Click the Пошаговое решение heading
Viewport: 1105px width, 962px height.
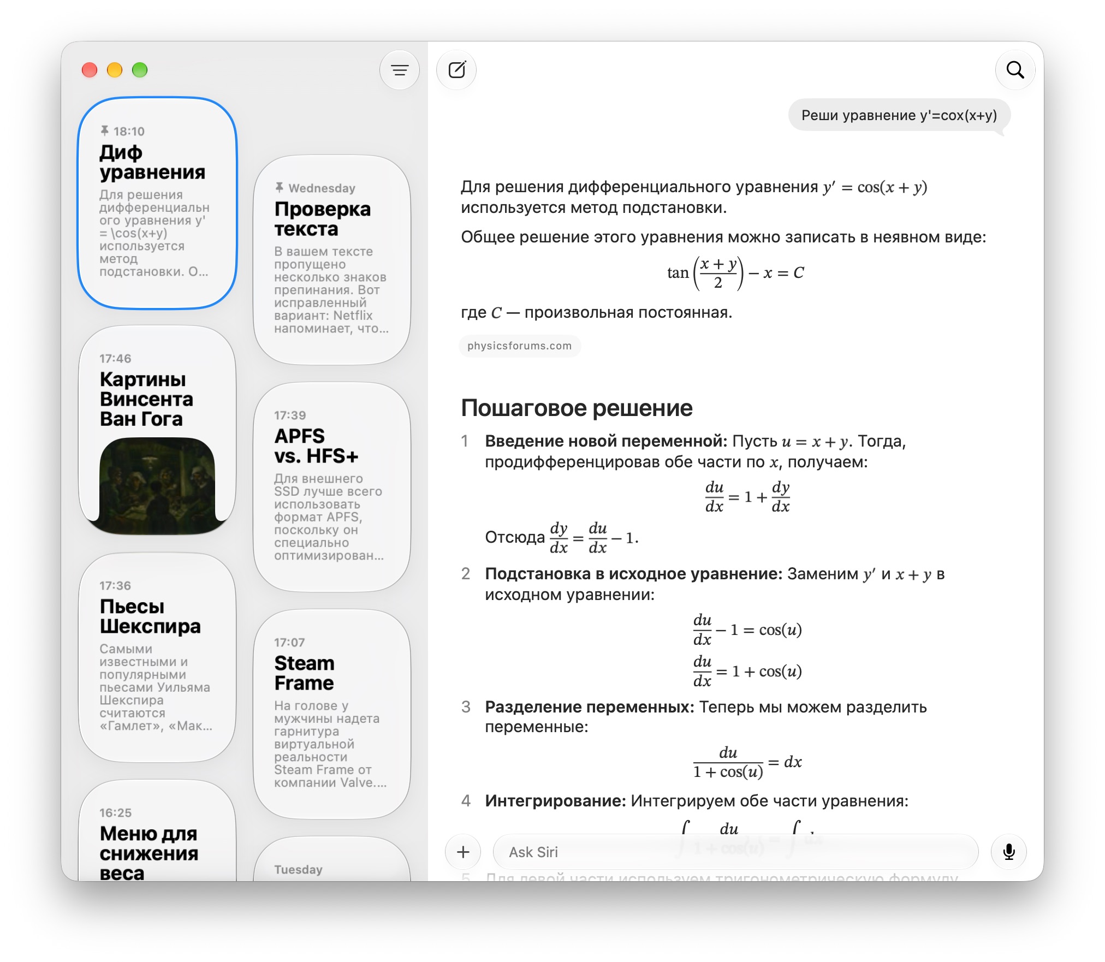click(x=577, y=408)
